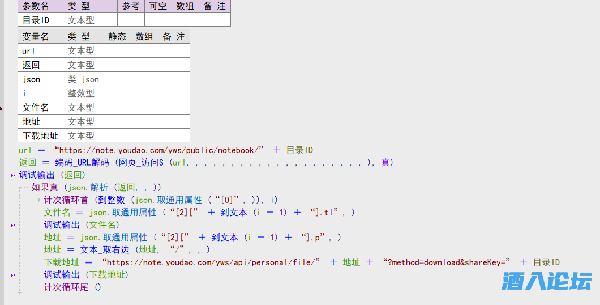
Task: Click the debug marker beside 调试输出 (文件名)
Action: click(x=13, y=225)
